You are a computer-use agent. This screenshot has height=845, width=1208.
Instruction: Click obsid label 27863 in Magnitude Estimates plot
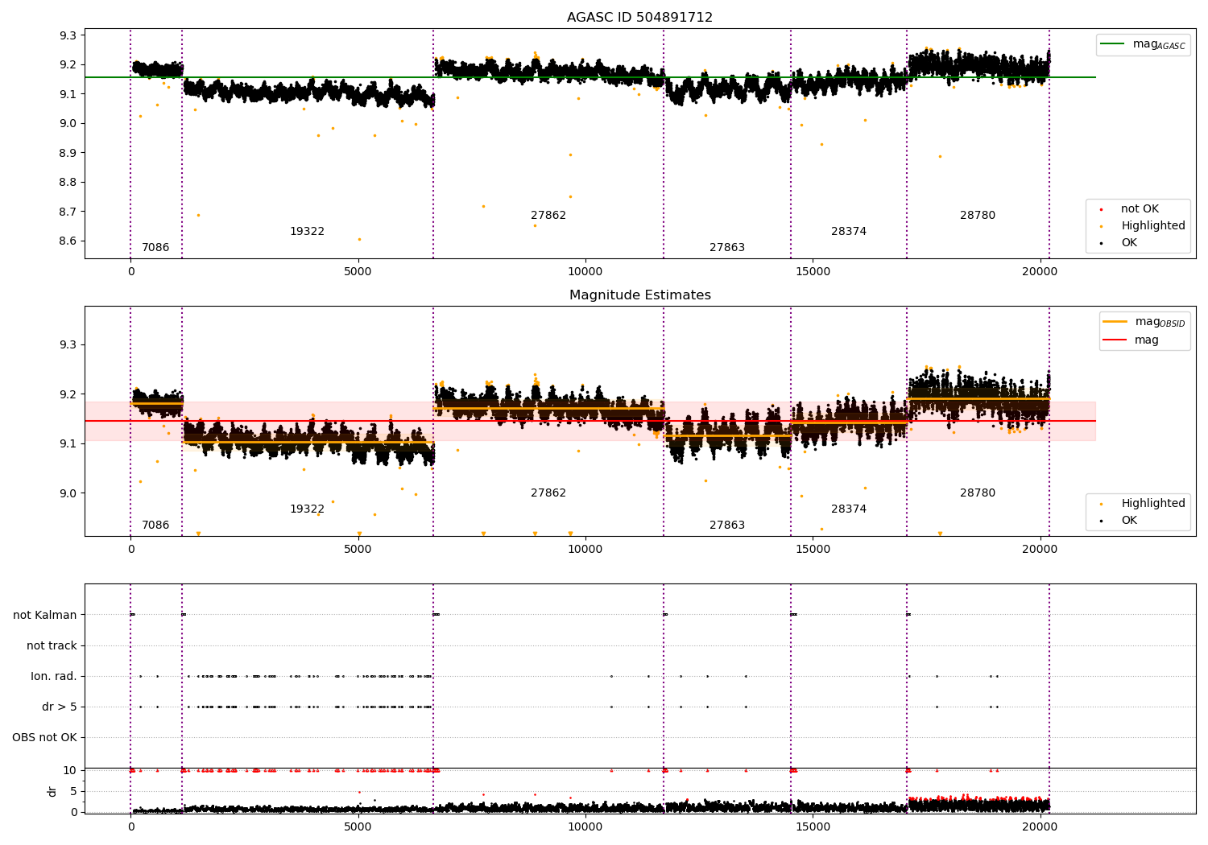coord(727,526)
